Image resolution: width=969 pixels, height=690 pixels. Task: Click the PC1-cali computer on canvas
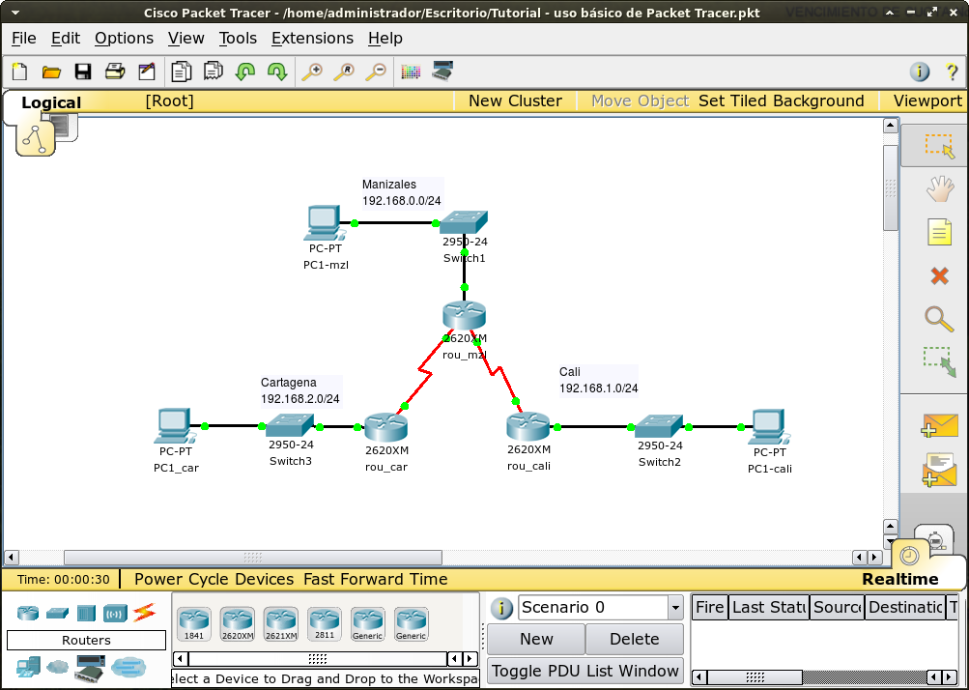pyautogui.click(x=767, y=426)
